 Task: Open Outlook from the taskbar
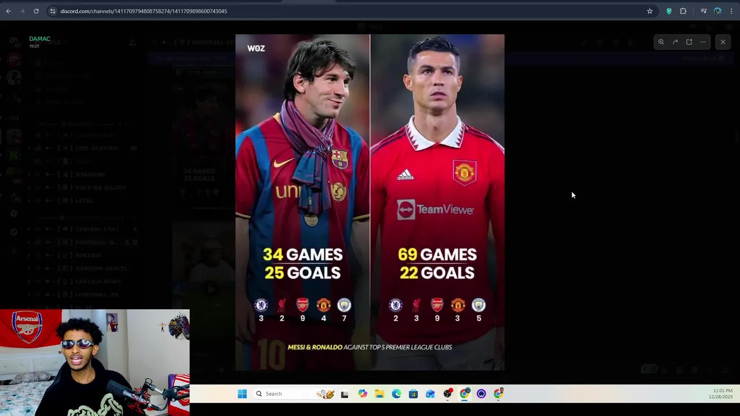click(x=430, y=394)
